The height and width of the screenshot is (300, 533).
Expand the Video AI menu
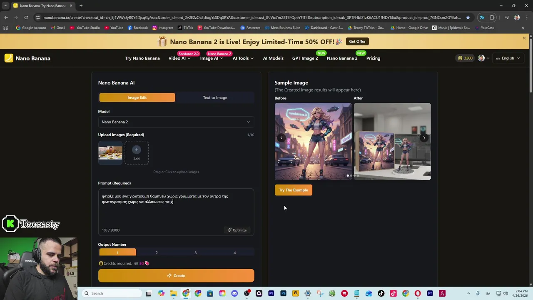pos(179,58)
